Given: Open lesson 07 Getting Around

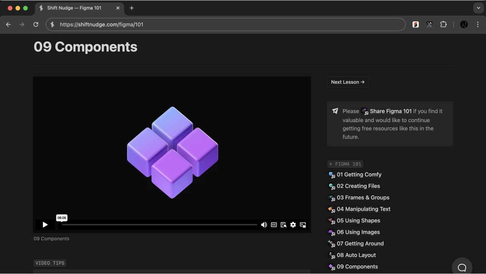Looking at the screenshot, I should coord(360,243).
